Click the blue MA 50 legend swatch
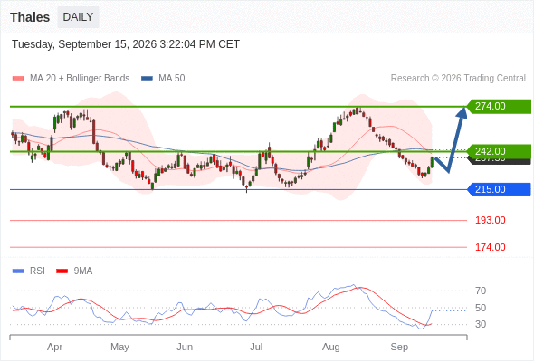The height and width of the screenshot is (362, 534). tap(148, 79)
